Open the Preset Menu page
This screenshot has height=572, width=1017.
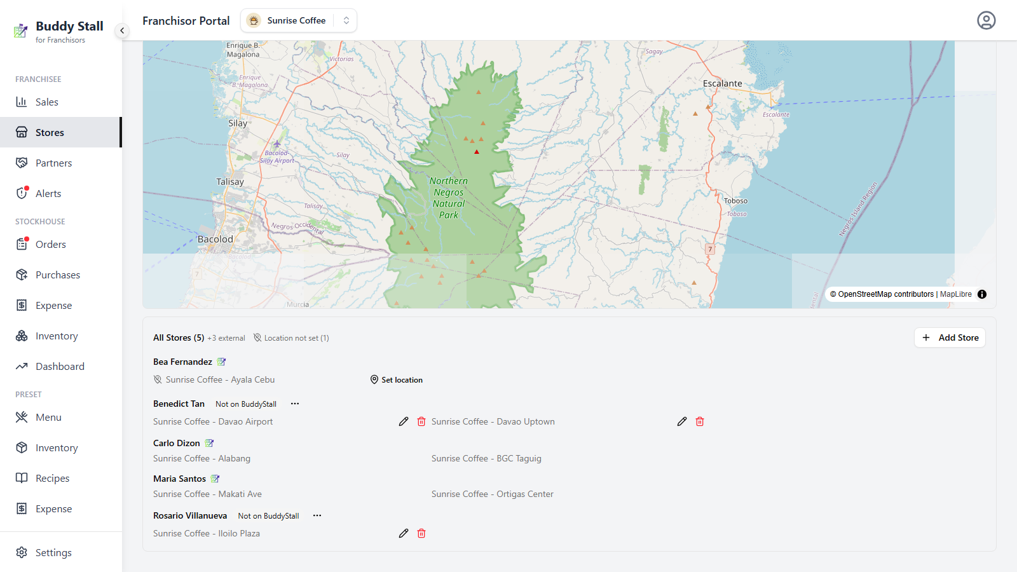point(61,417)
